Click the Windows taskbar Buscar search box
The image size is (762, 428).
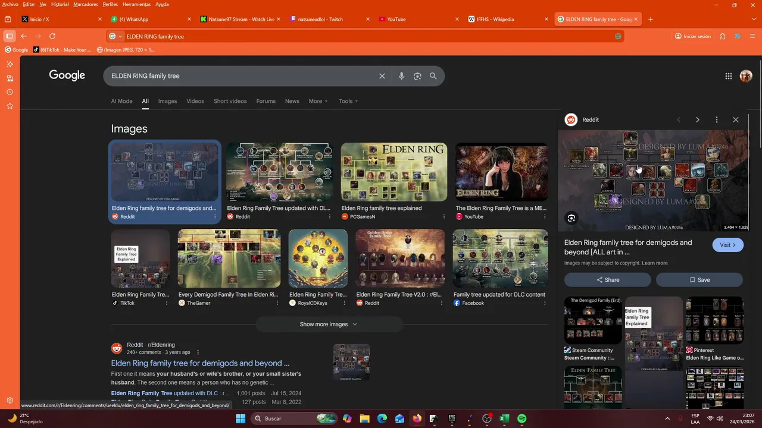[293, 418]
